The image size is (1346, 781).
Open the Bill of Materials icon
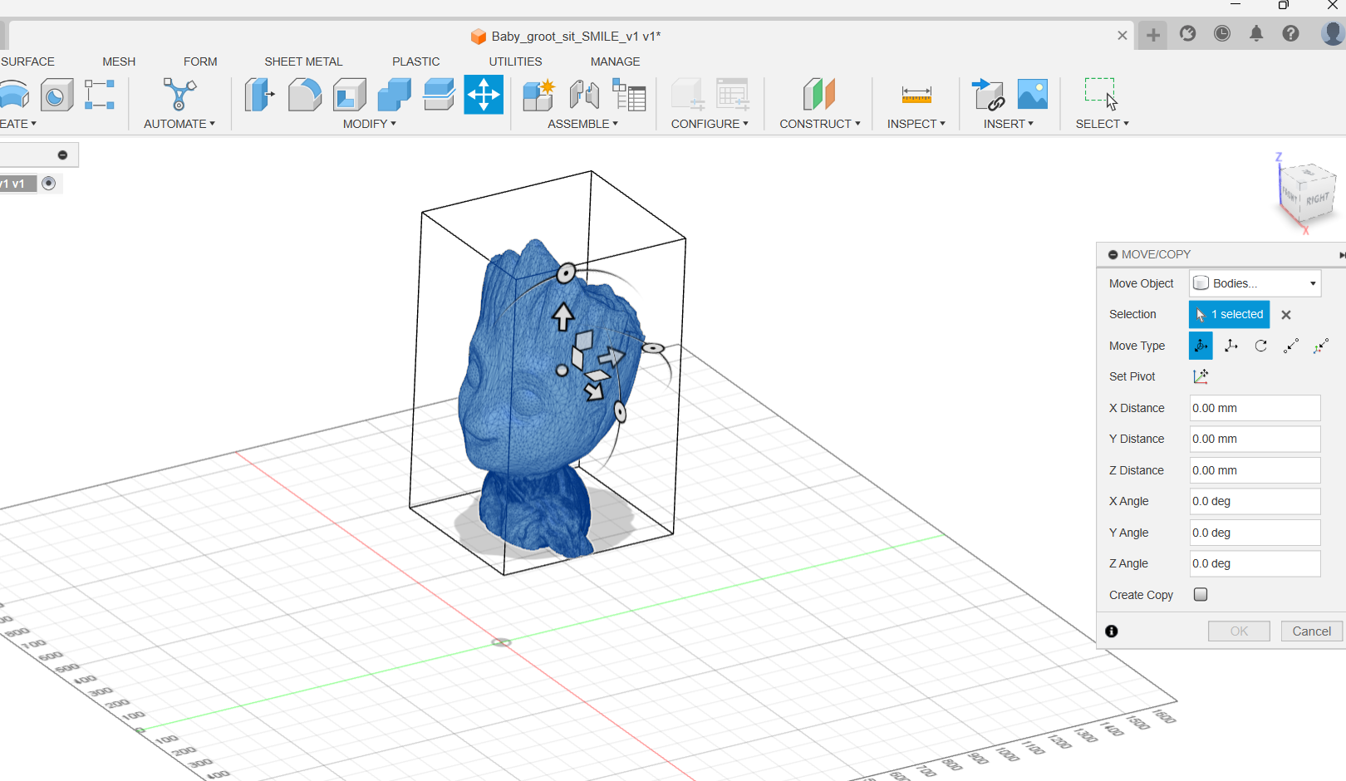click(x=629, y=95)
